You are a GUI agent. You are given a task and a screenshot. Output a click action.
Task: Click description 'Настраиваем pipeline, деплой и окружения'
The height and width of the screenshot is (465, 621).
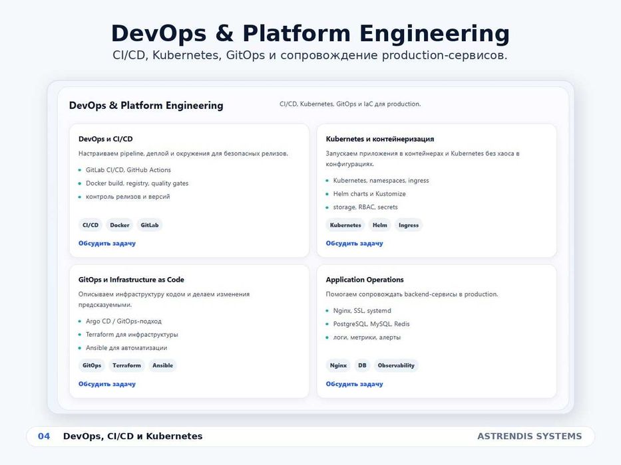tap(183, 153)
